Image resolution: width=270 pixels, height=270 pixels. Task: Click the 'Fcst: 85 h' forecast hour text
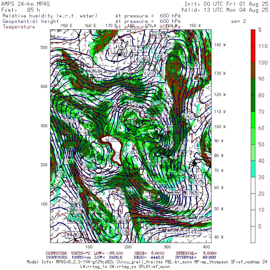[x=21, y=10]
